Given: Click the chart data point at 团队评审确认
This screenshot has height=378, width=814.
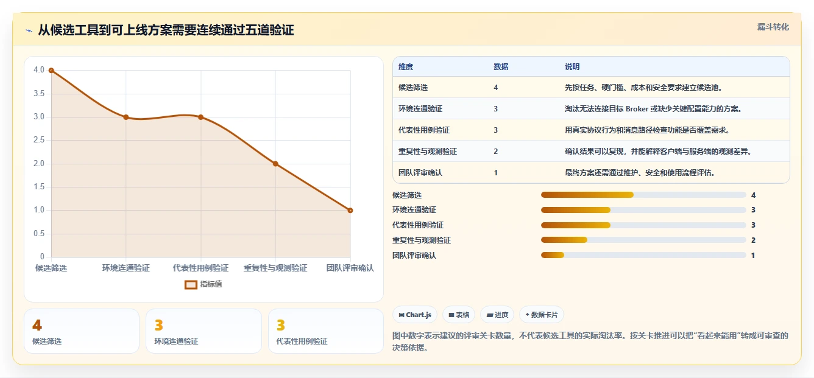Looking at the screenshot, I should [x=350, y=211].
